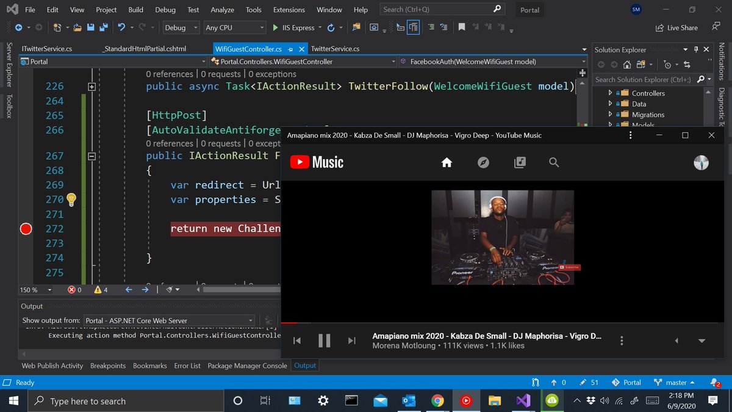This screenshot has width=732, height=412.
Task: Click the YouTube Music logo
Action: pos(317,162)
